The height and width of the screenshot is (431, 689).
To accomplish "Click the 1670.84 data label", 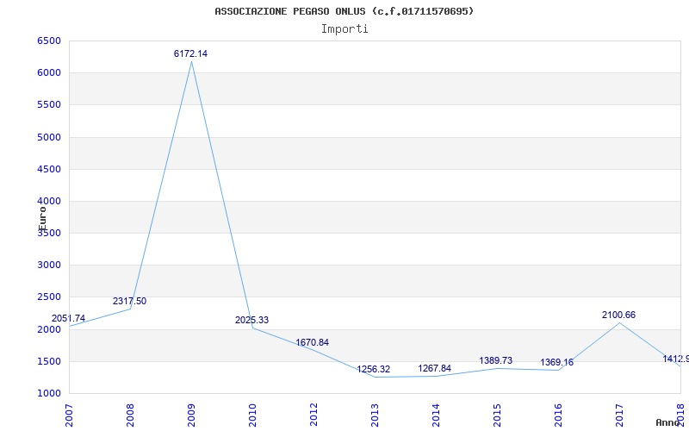I will point(313,342).
